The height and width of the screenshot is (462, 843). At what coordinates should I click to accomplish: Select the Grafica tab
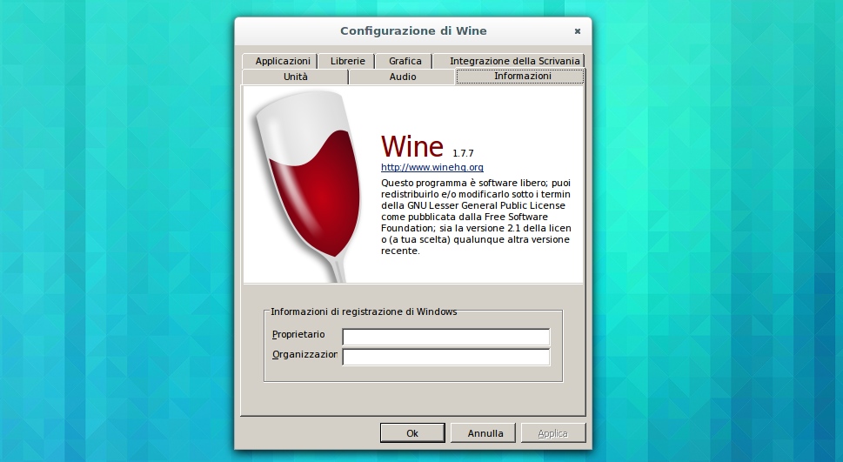pyautogui.click(x=405, y=61)
